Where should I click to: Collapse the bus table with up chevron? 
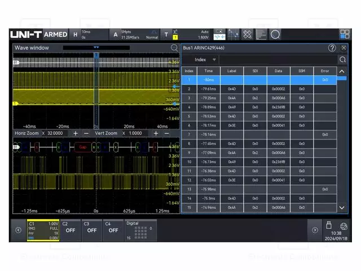(342, 71)
